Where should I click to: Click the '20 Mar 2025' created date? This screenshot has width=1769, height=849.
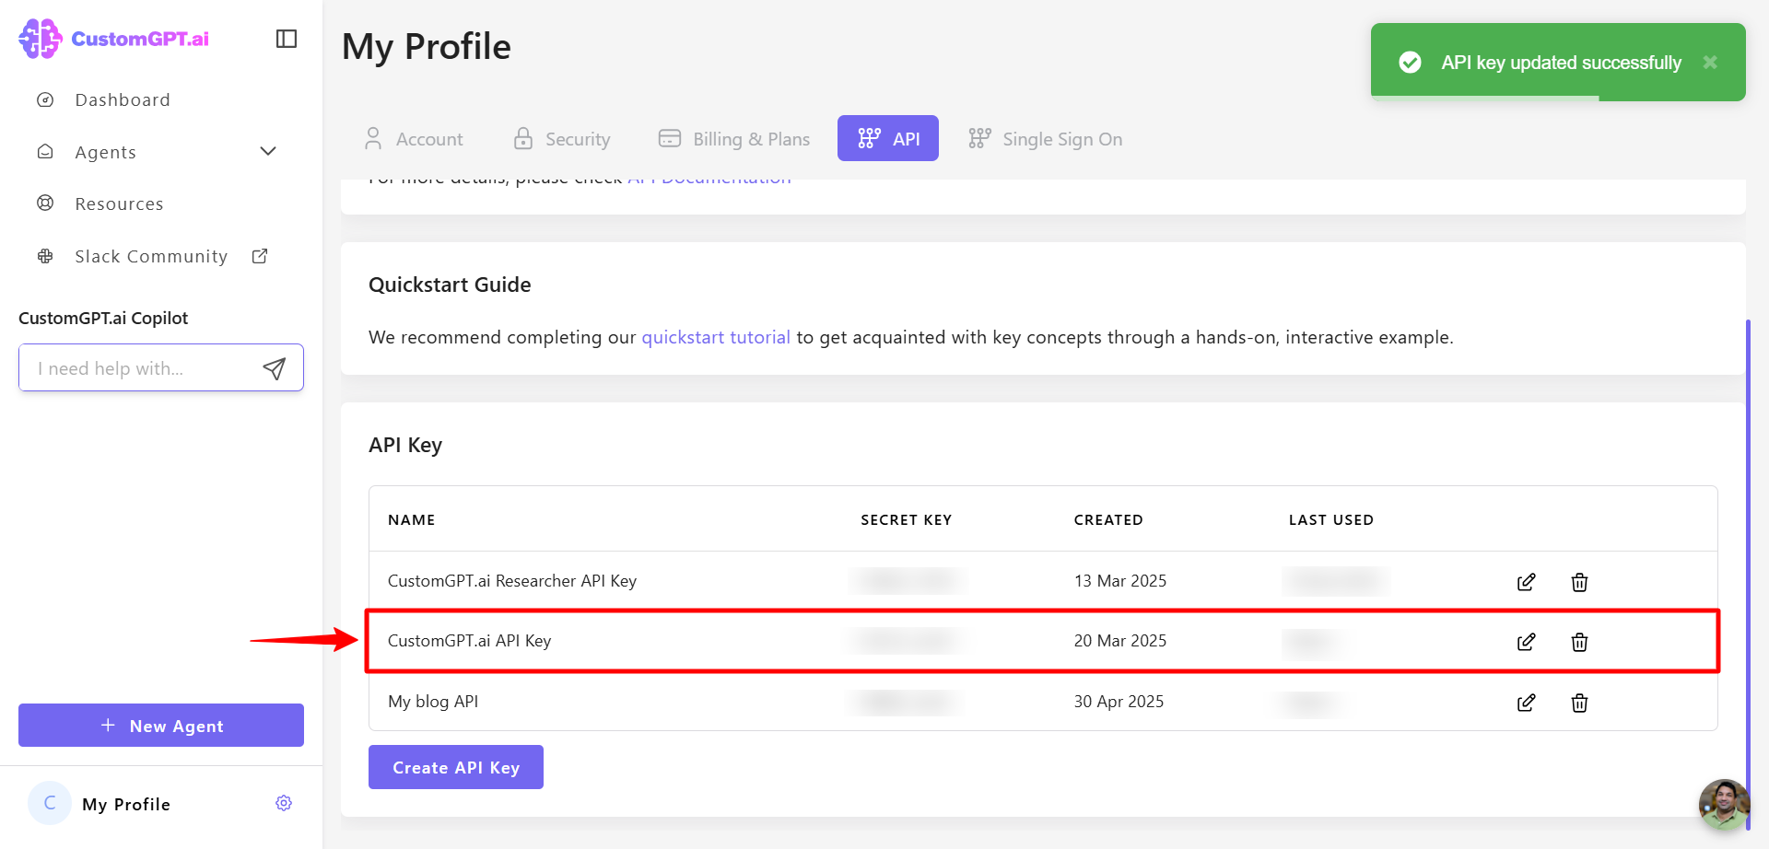pos(1120,641)
